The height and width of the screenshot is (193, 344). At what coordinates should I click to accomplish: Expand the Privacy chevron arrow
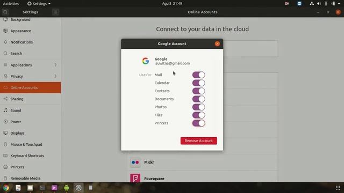pyautogui.click(x=55, y=76)
